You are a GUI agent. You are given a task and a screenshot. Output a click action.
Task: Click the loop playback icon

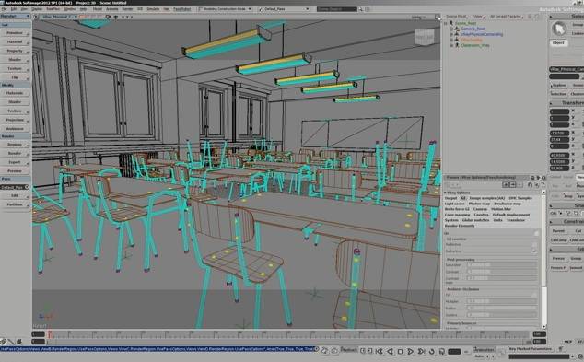pyautogui.click(x=432, y=351)
